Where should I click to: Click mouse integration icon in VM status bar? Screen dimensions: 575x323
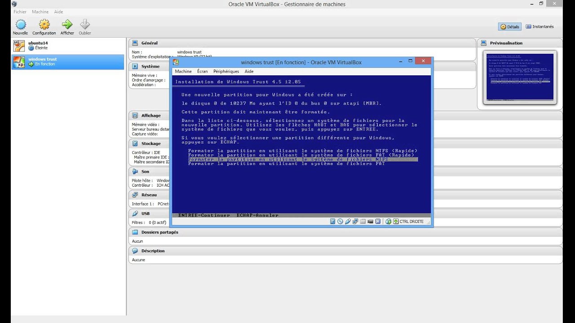[389, 222]
